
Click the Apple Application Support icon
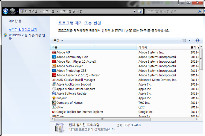54,84
